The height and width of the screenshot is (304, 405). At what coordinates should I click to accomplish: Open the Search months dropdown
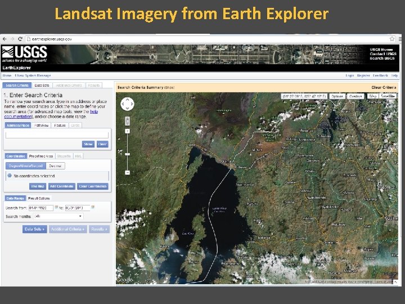click(58, 216)
